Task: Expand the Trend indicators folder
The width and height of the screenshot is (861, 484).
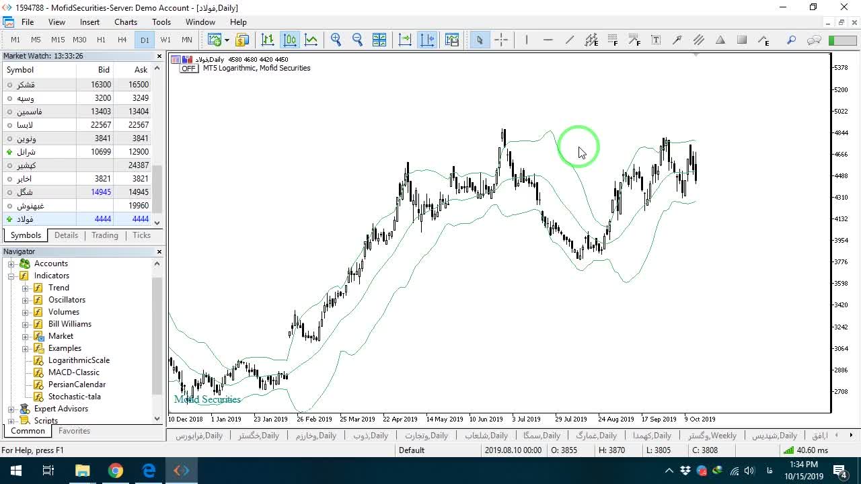Action: (26, 288)
